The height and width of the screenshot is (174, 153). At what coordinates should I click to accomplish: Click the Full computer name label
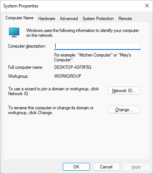click(26, 67)
